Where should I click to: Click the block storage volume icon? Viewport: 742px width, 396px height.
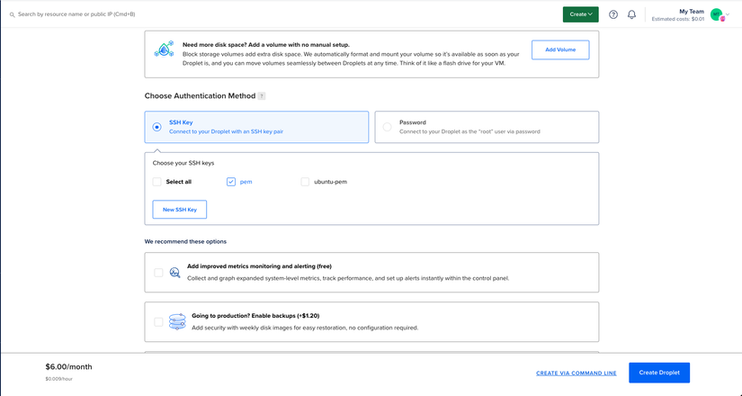(164, 49)
